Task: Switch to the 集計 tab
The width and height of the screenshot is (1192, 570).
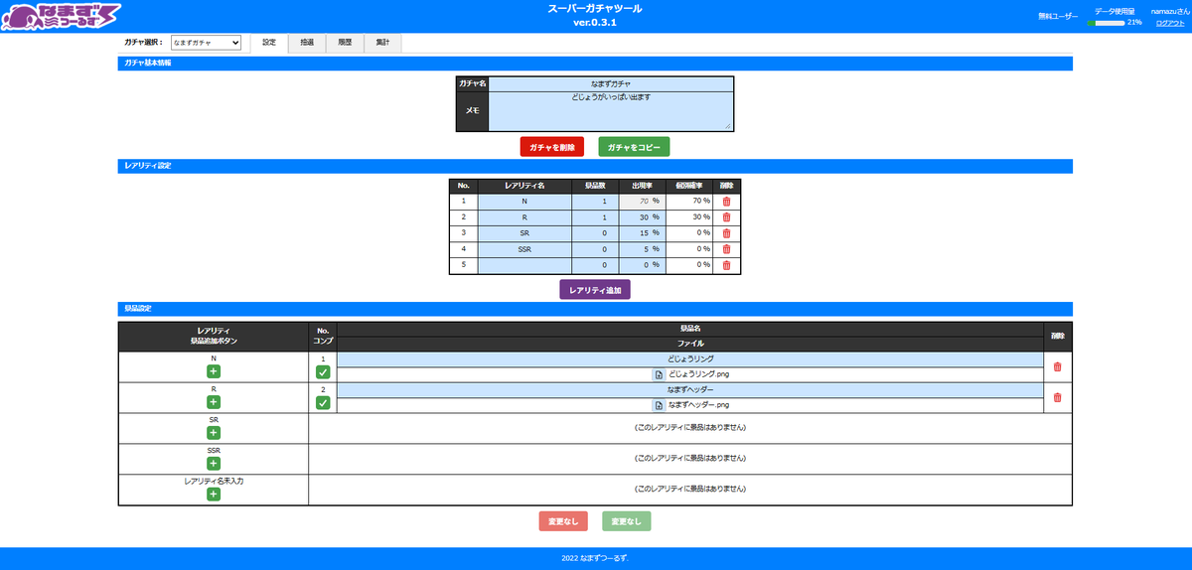Action: (382, 43)
